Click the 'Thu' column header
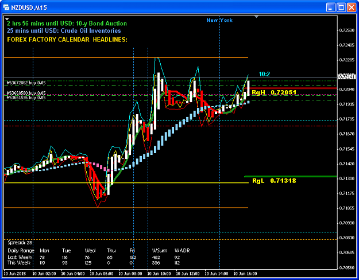The height and width of the screenshot is (280, 359). tap(111, 251)
